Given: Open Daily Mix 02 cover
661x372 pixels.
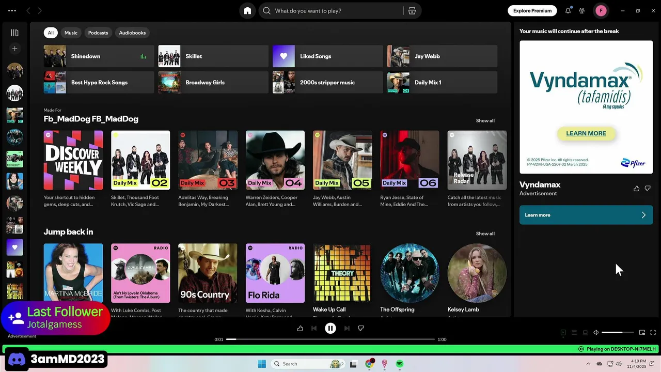Looking at the screenshot, I should [x=140, y=160].
